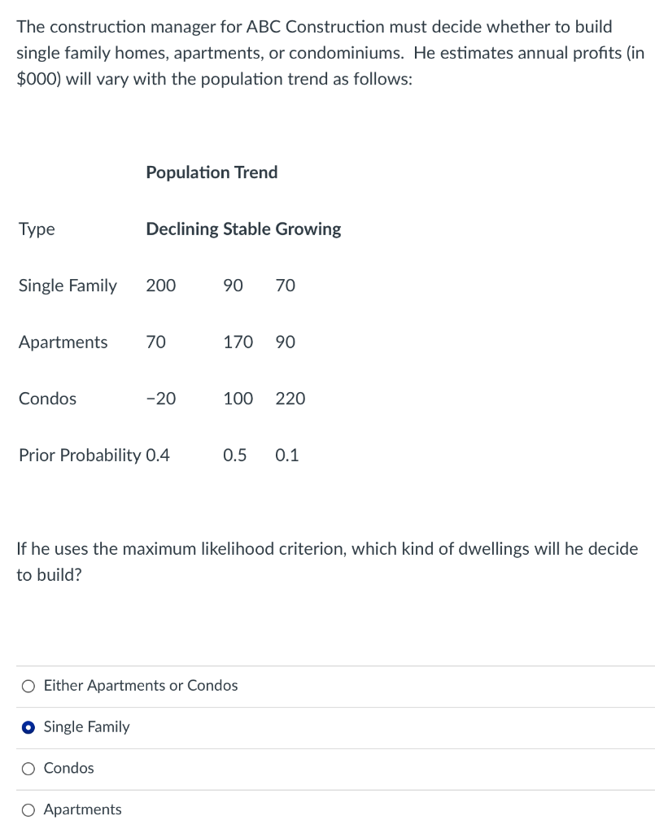
Task: Click the "Single Family" row label in table
Action: [x=68, y=286]
